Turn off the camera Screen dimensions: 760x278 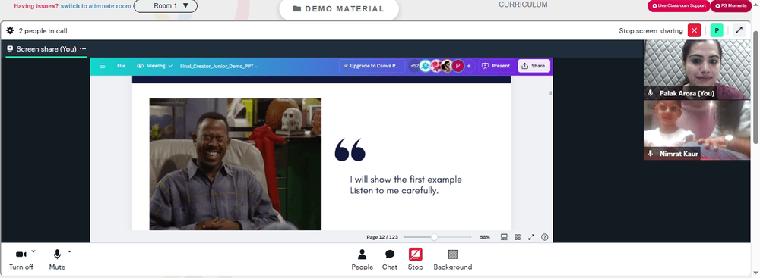(x=21, y=260)
